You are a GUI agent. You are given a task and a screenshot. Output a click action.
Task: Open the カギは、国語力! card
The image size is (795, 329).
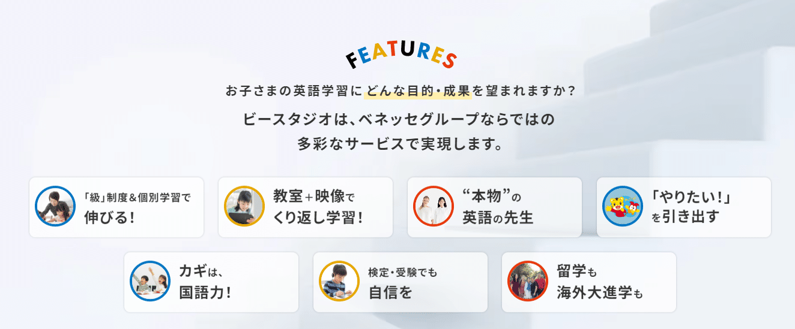(211, 282)
